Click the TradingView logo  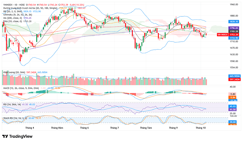coord(17,136)
